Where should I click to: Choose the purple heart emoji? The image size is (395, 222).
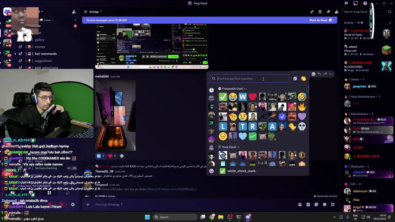click(302, 117)
